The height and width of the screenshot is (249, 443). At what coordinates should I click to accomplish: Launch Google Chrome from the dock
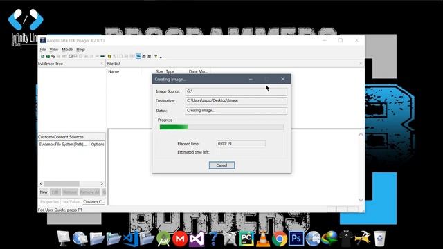[280, 239]
